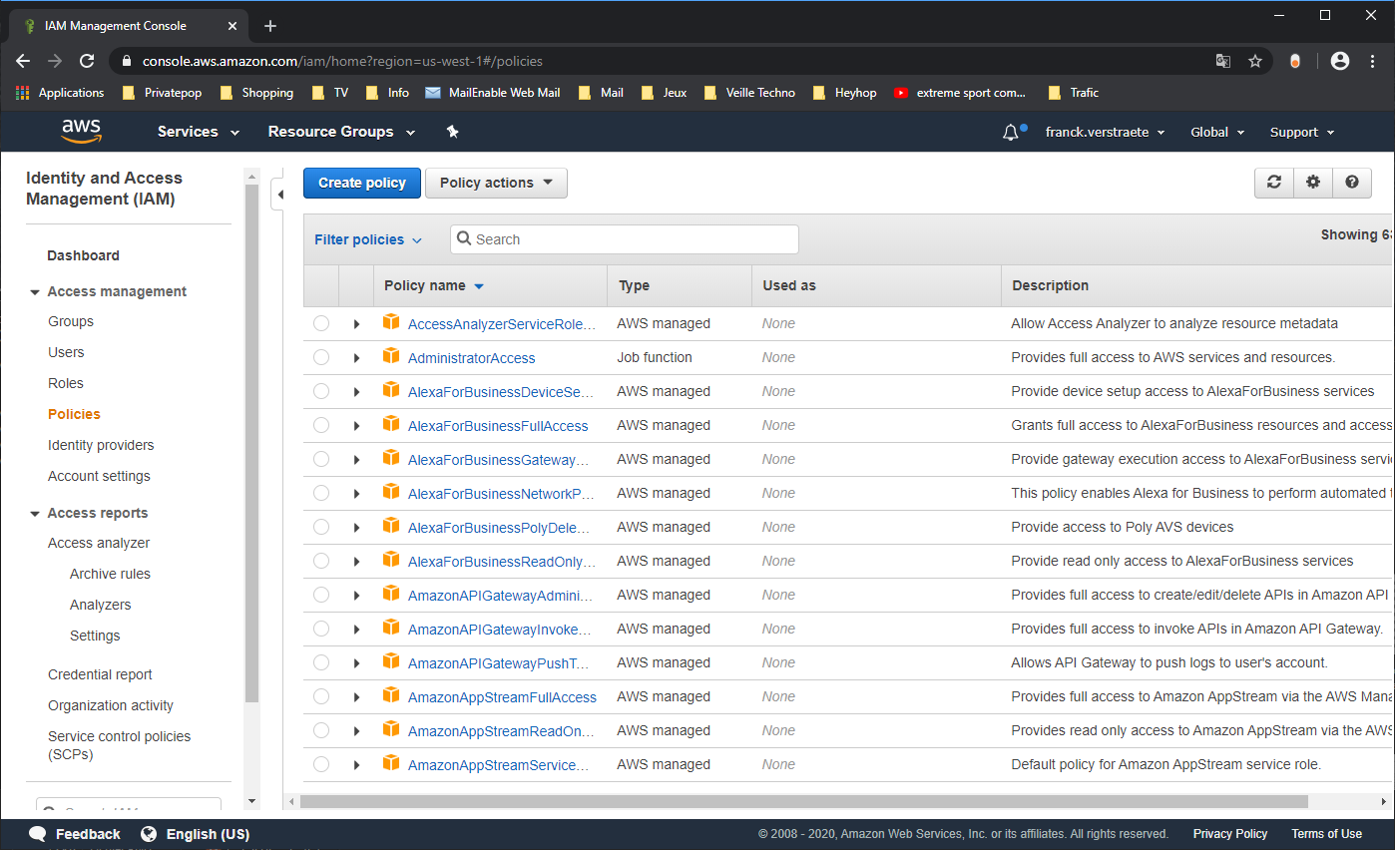The height and width of the screenshot is (850, 1395).
Task: Open the Global region dropdown
Action: [1217, 132]
